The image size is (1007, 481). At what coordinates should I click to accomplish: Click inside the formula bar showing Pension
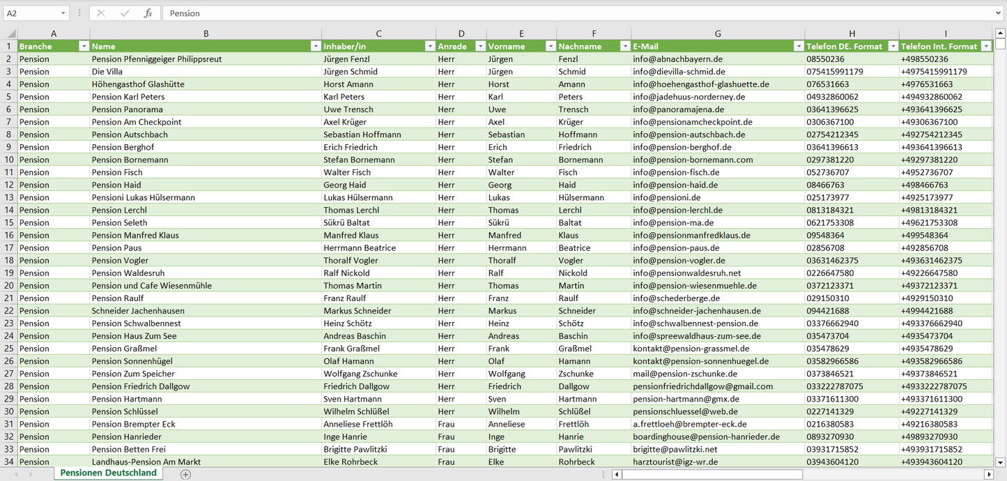558,13
